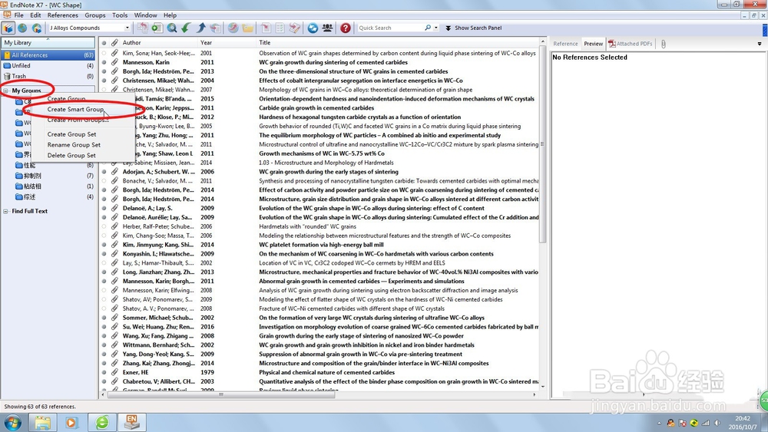Viewport: 768px width, 432px height.
Task: Create a New Reference with green plus icon
Action: coord(157,28)
